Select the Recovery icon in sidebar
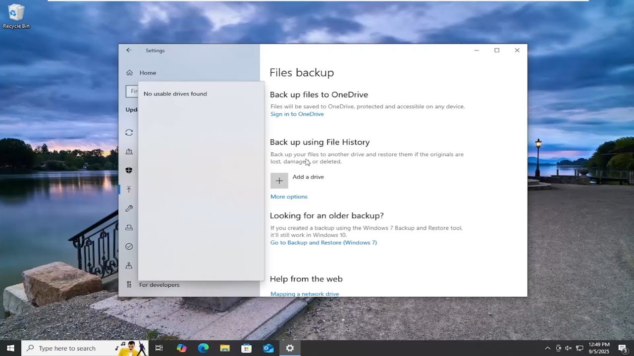The width and height of the screenshot is (634, 356). [129, 227]
